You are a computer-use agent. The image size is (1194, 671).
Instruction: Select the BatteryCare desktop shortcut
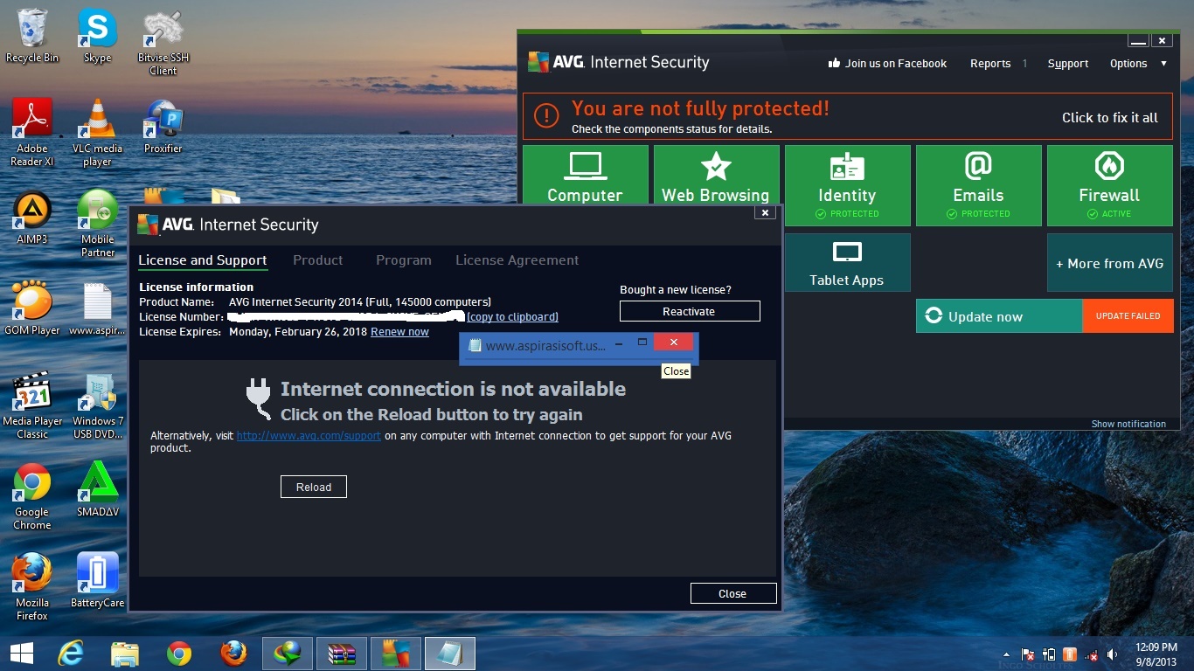97,581
